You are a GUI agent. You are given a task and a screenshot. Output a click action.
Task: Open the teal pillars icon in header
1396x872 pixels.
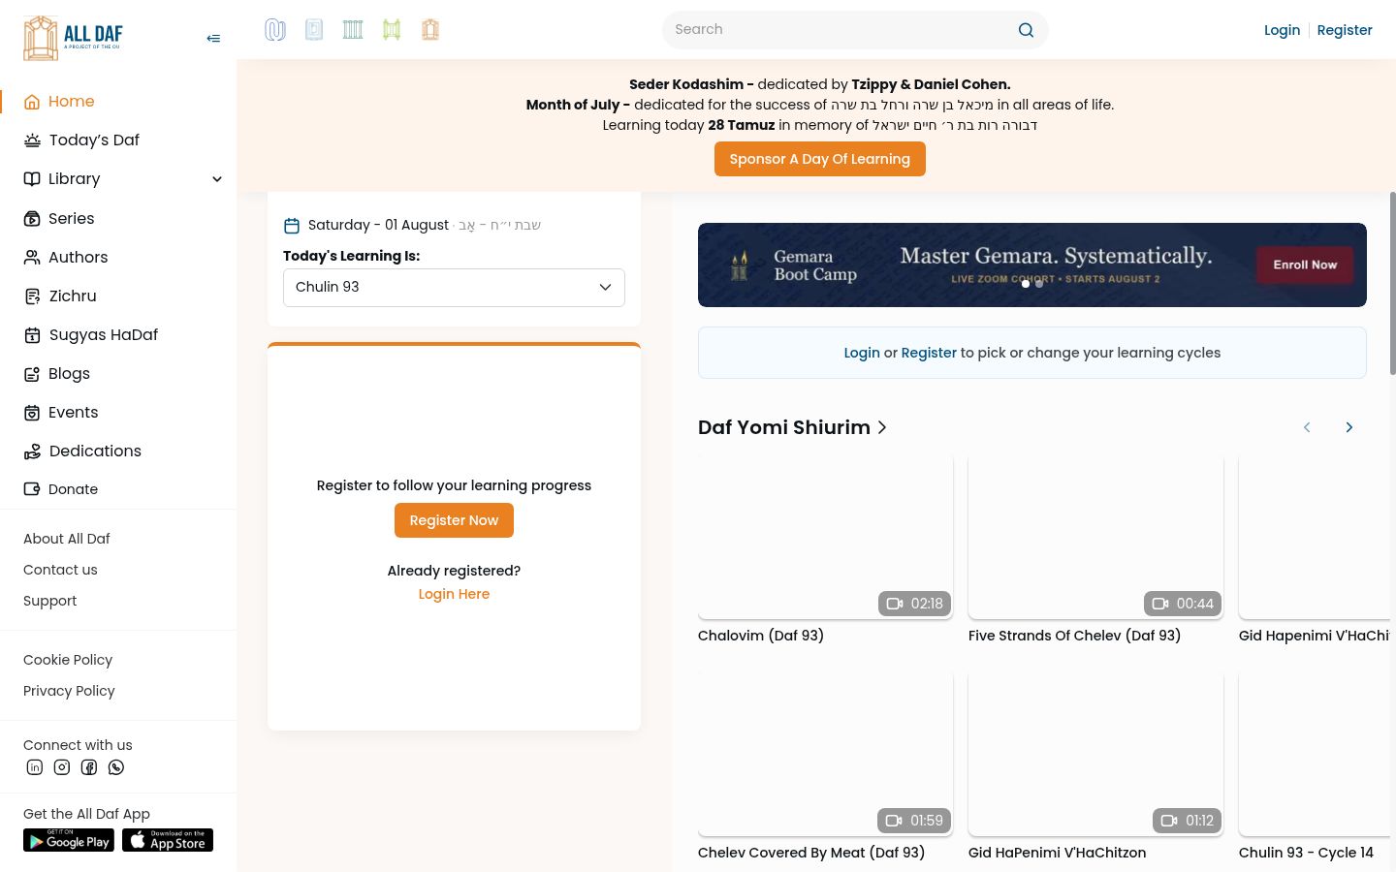tap(353, 30)
